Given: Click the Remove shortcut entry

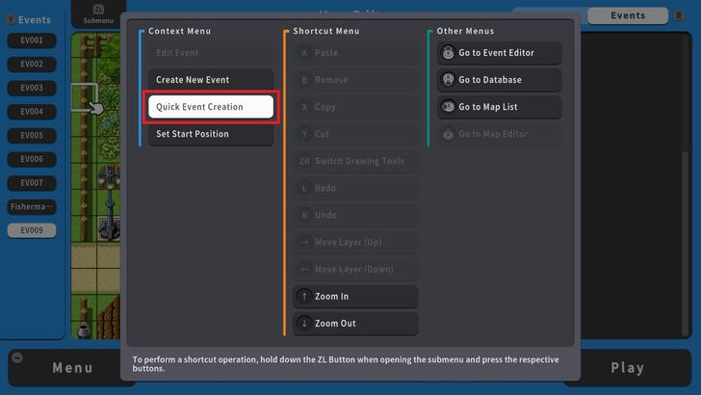Looking at the screenshot, I should pyautogui.click(x=355, y=80).
